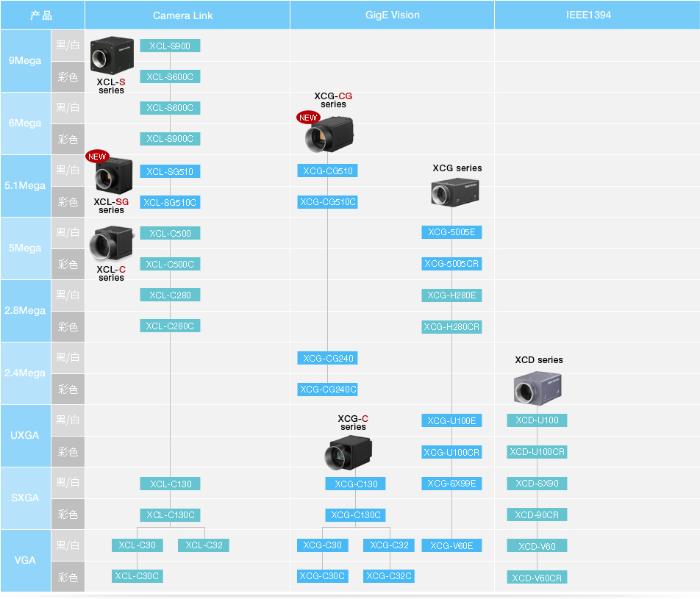
Task: Open the XCG-C series camera picture
Action: point(350,451)
